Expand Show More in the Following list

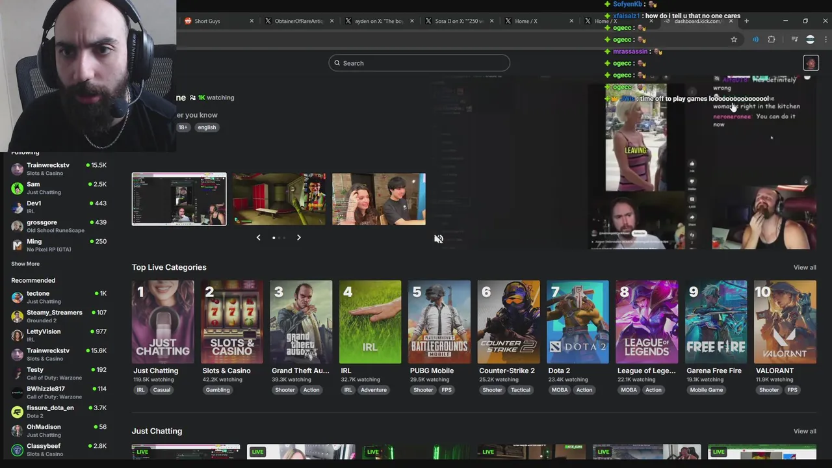coord(25,264)
